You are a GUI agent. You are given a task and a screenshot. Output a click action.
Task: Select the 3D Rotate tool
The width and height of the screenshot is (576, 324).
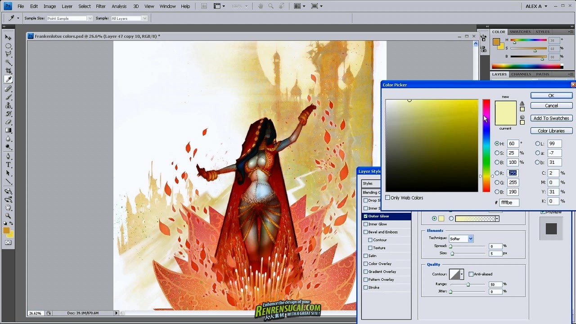coord(8,191)
